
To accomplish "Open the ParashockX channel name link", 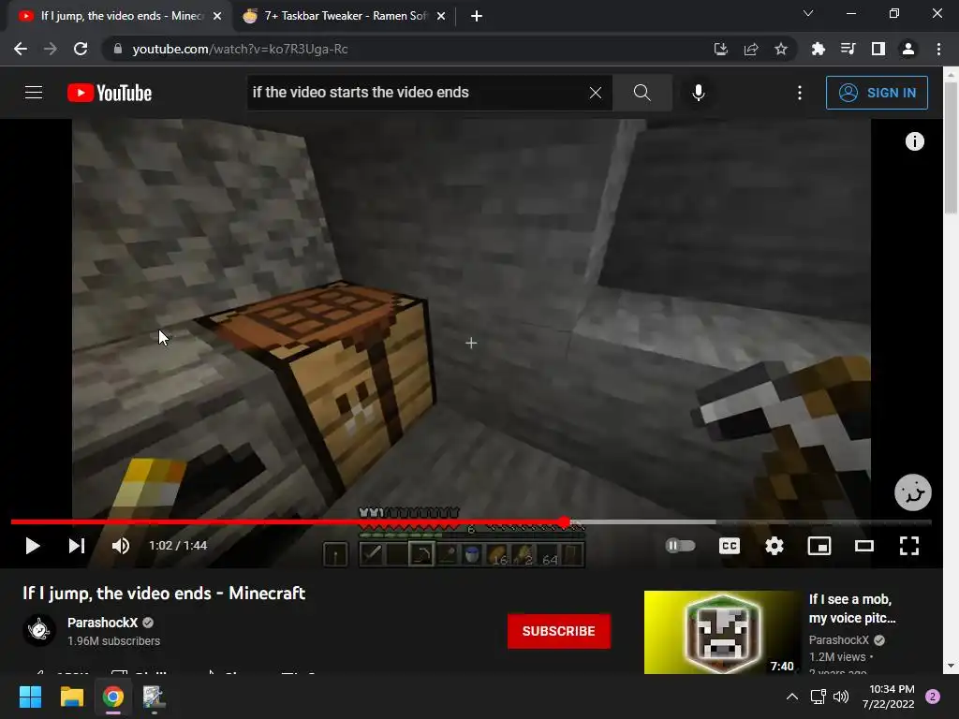I will click(103, 623).
